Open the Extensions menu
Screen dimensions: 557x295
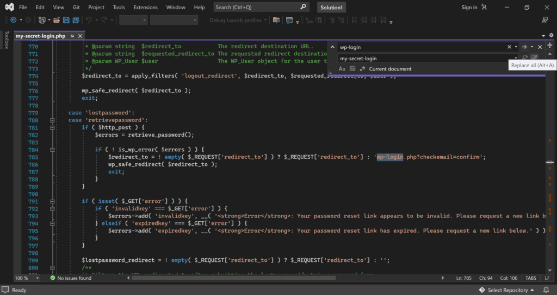(145, 7)
